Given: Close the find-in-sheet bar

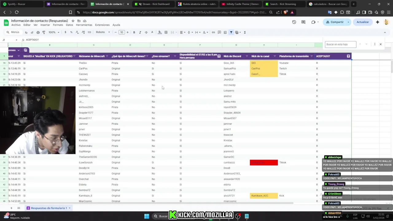Looking at the screenshot, I should pyautogui.click(x=380, y=44).
